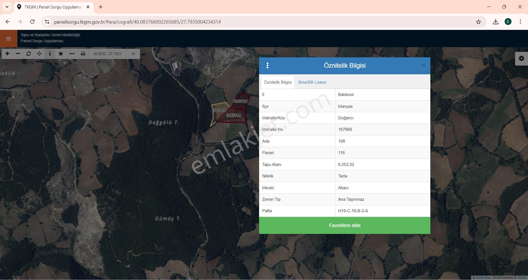Click the Mevkii value Abacı
Screen dimensions: 528x280
(343, 188)
